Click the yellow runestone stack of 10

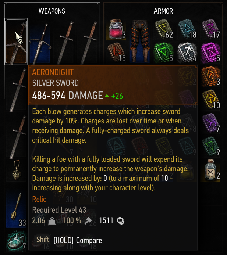coord(210,100)
